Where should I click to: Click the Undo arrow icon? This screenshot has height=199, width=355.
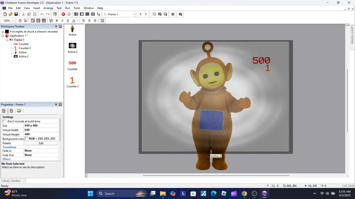[42, 14]
